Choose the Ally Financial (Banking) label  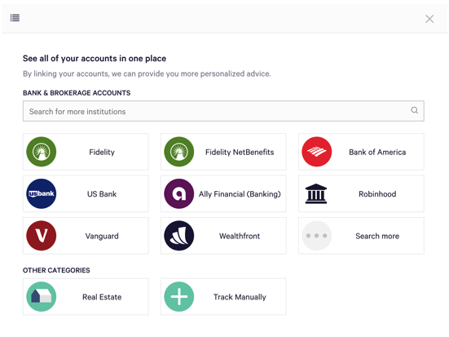(240, 194)
